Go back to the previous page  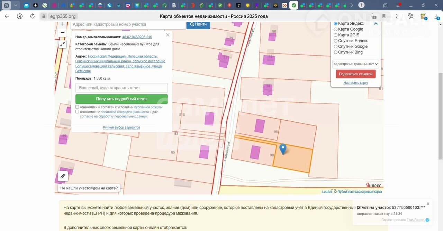[7, 16]
